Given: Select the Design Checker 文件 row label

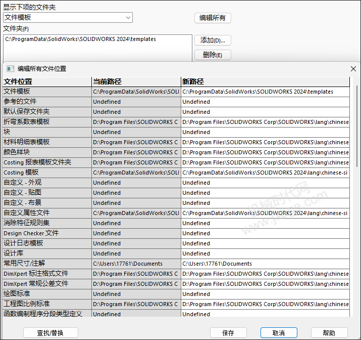Looking at the screenshot, I should [47, 233].
